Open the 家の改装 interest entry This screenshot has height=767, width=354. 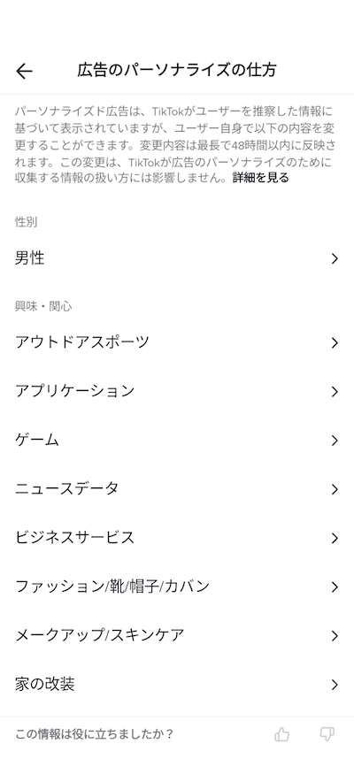[177, 685]
